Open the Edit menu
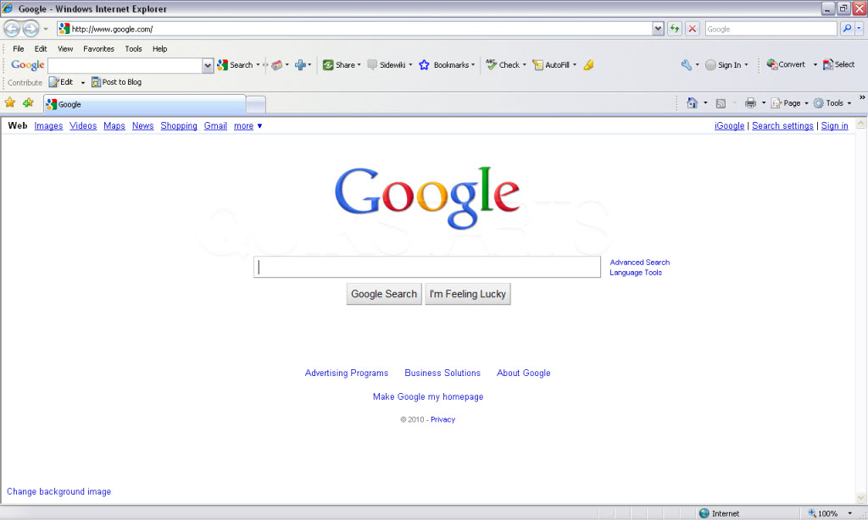Image resolution: width=868 pixels, height=520 pixels. click(41, 48)
